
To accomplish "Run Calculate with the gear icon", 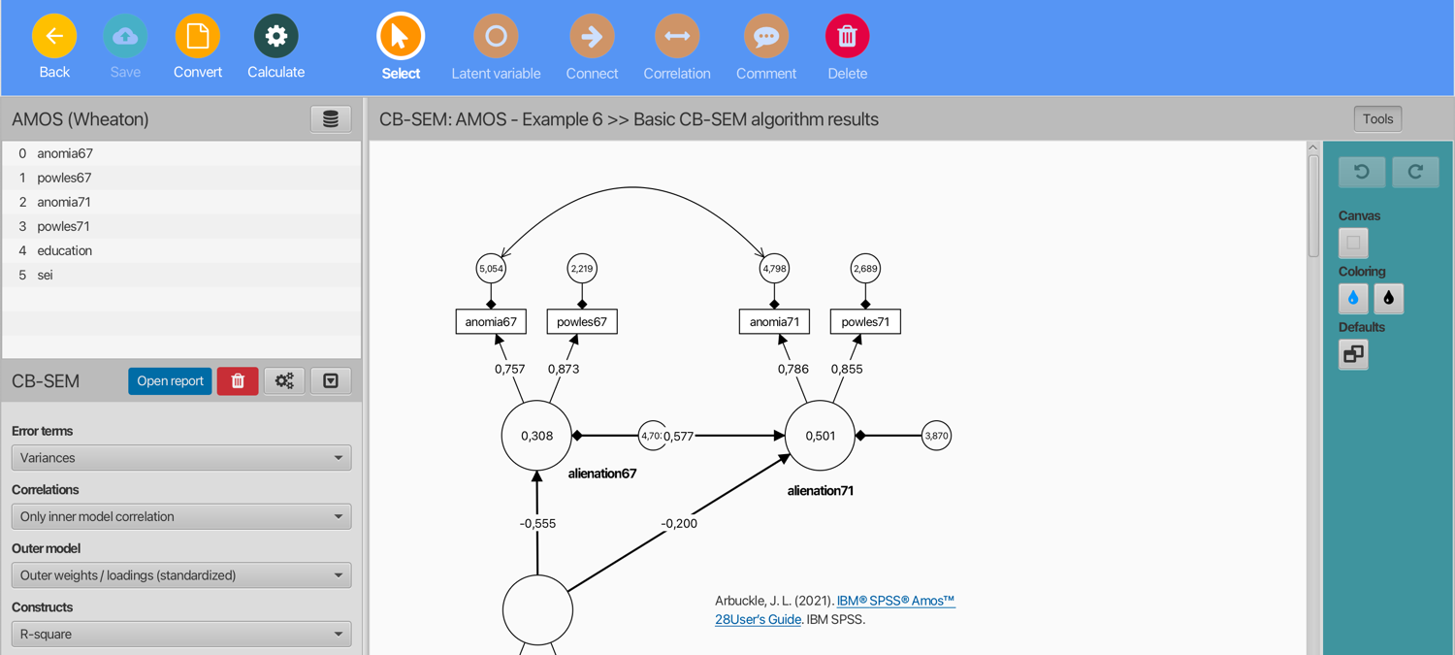I will point(276,37).
